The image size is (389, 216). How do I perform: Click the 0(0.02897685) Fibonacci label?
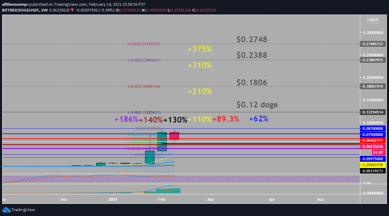pos(148,155)
